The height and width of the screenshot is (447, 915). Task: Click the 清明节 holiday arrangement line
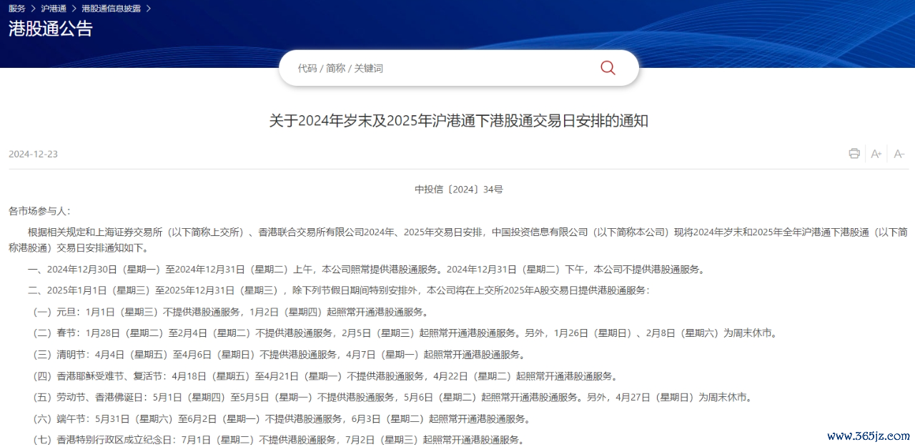point(278,354)
